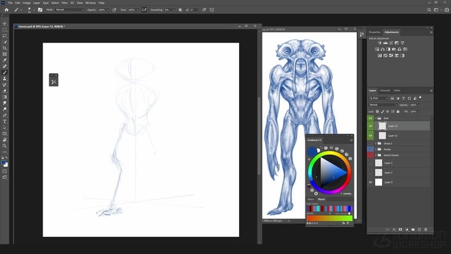This screenshot has height=254, width=451.
Task: Hide Layer 11 visibility eye
Action: [x=370, y=136]
